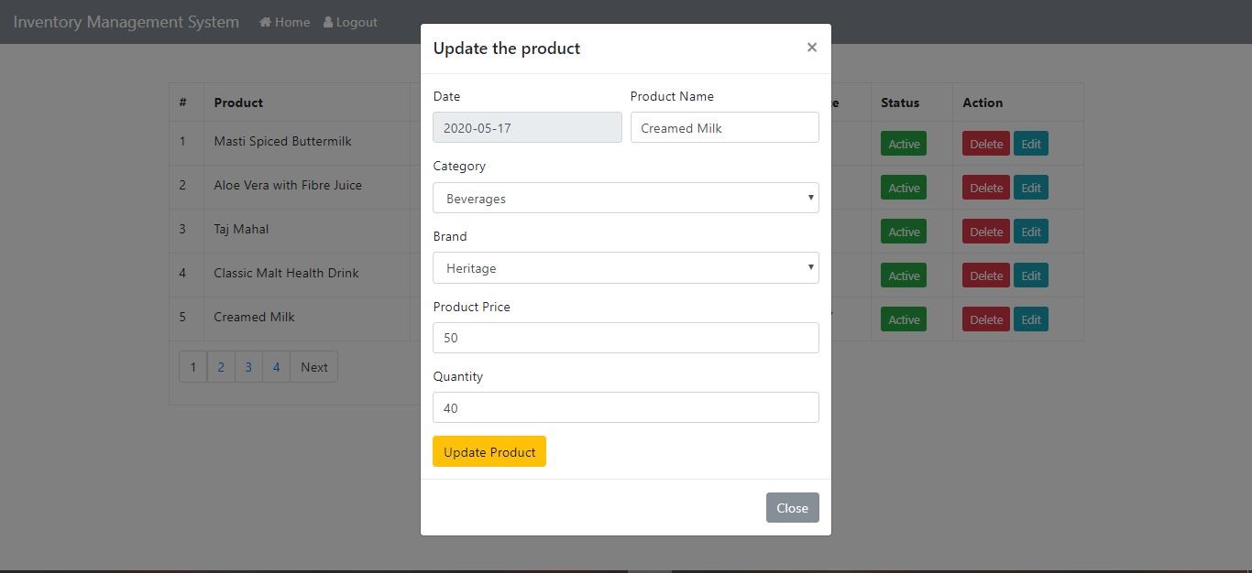The height and width of the screenshot is (573, 1252).
Task: Go to pagination page 4
Action: click(276, 367)
